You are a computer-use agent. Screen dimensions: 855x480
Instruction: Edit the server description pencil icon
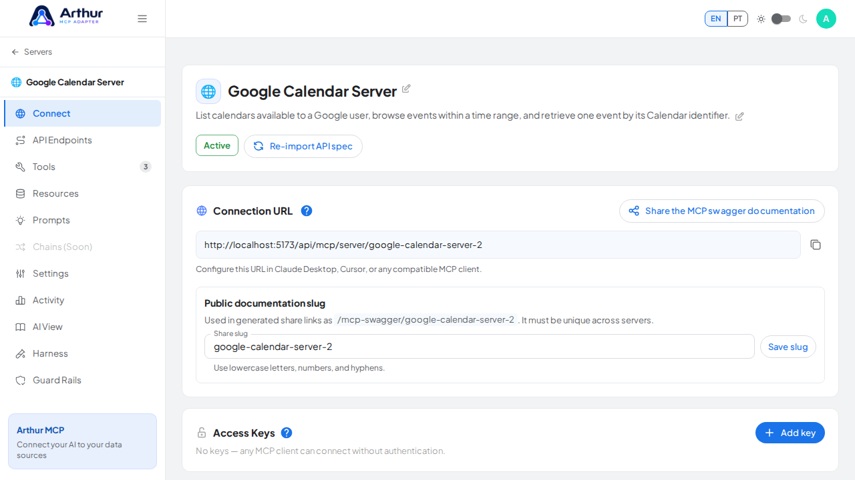coord(739,116)
